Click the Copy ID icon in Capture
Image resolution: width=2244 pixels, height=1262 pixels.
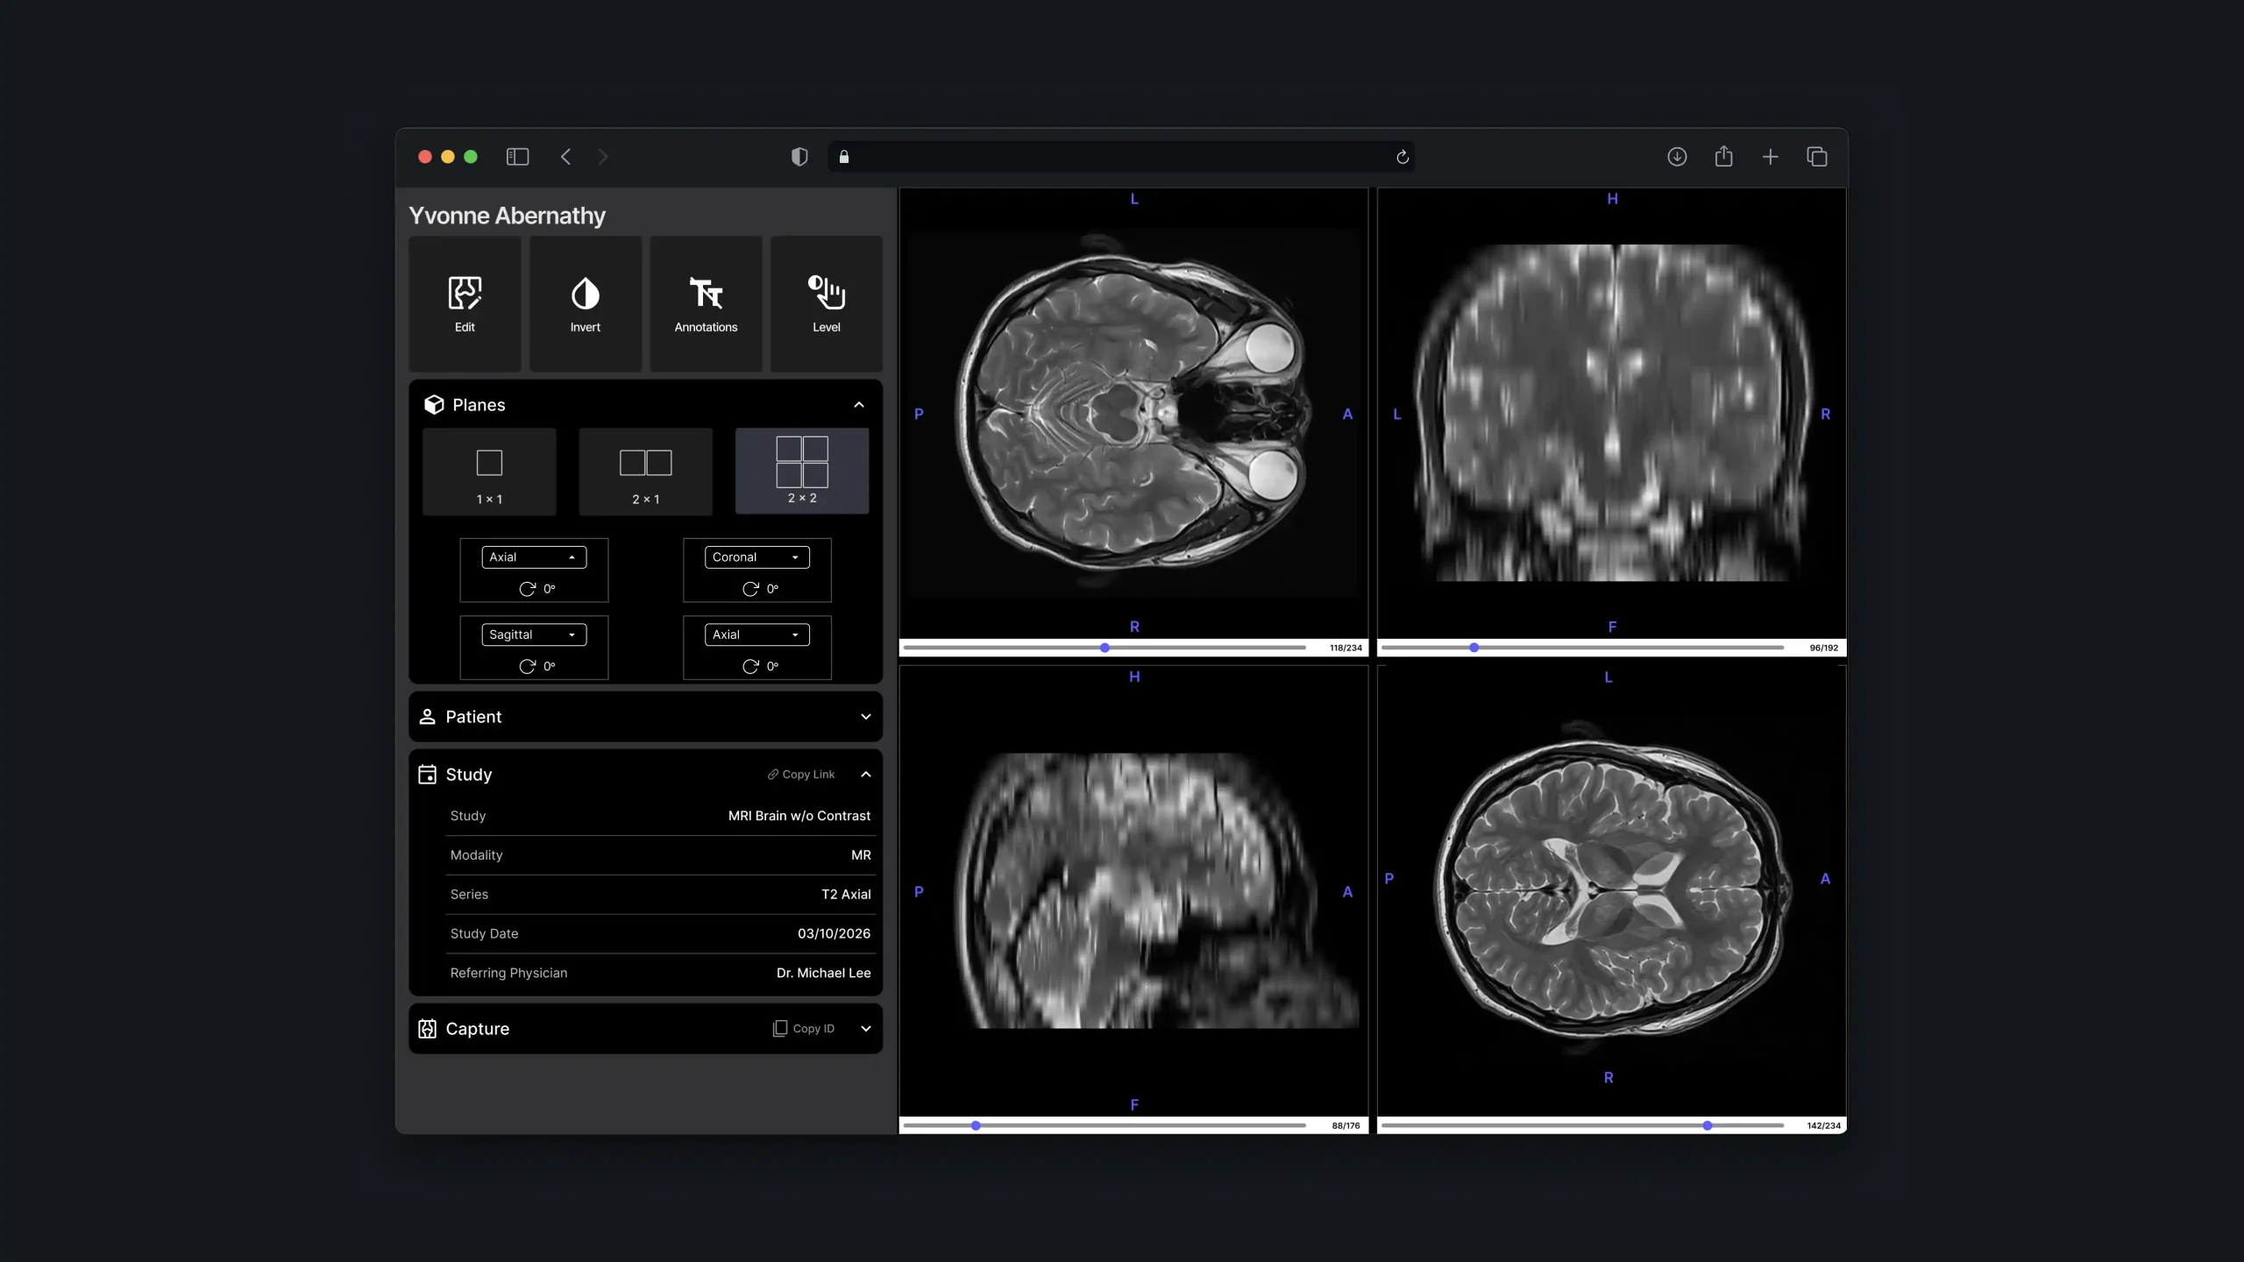coord(780,1029)
